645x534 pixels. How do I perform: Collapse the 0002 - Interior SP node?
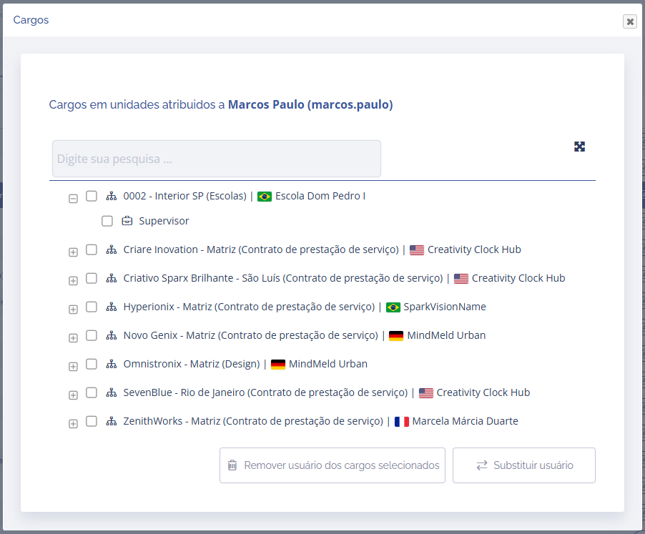(73, 199)
